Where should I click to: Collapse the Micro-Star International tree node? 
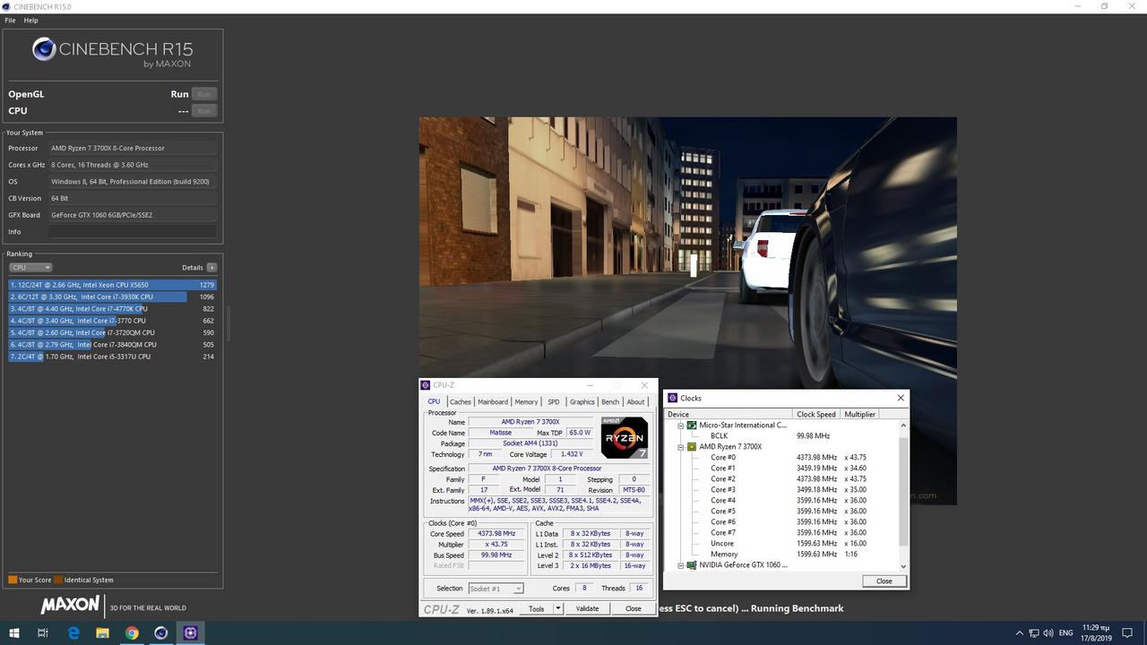pyautogui.click(x=681, y=426)
